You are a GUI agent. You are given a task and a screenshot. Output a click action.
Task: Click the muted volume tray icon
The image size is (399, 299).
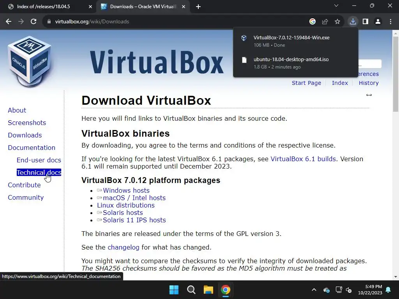(349, 290)
